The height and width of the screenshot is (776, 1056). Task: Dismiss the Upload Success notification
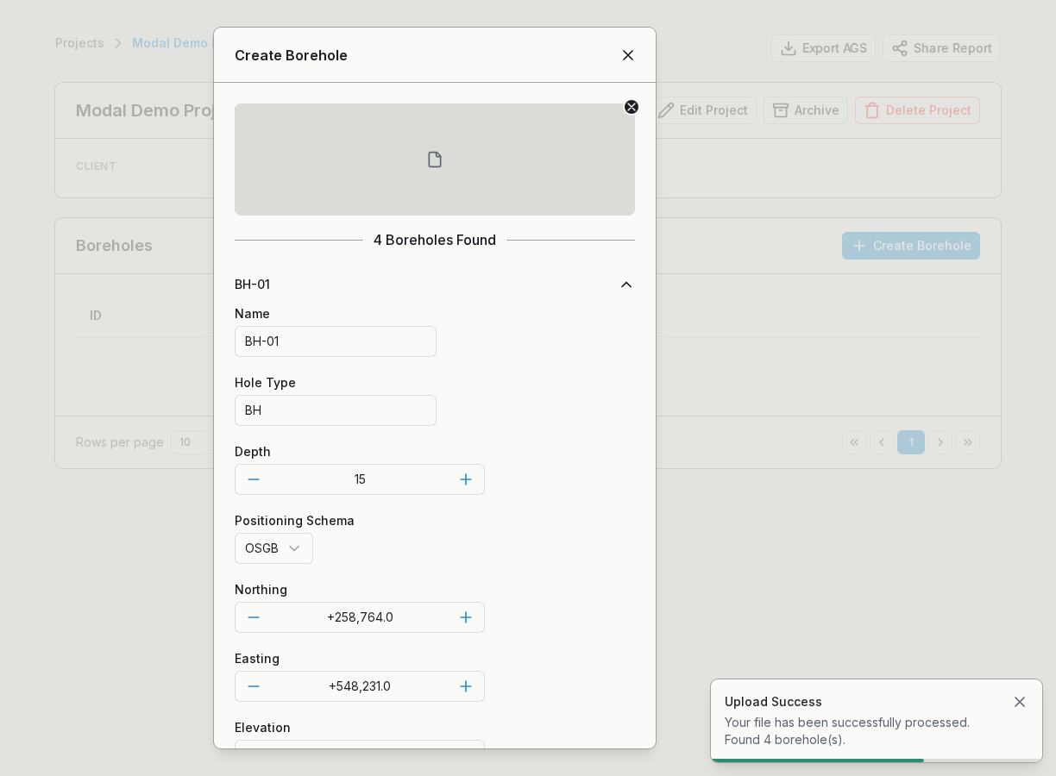1020,702
